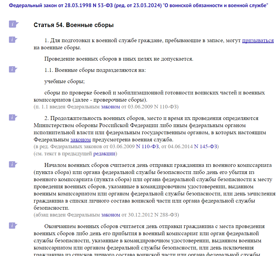Click text '(абзац введен Федеральным'
Viewport: 280px width, 256px height.
point(67,215)
